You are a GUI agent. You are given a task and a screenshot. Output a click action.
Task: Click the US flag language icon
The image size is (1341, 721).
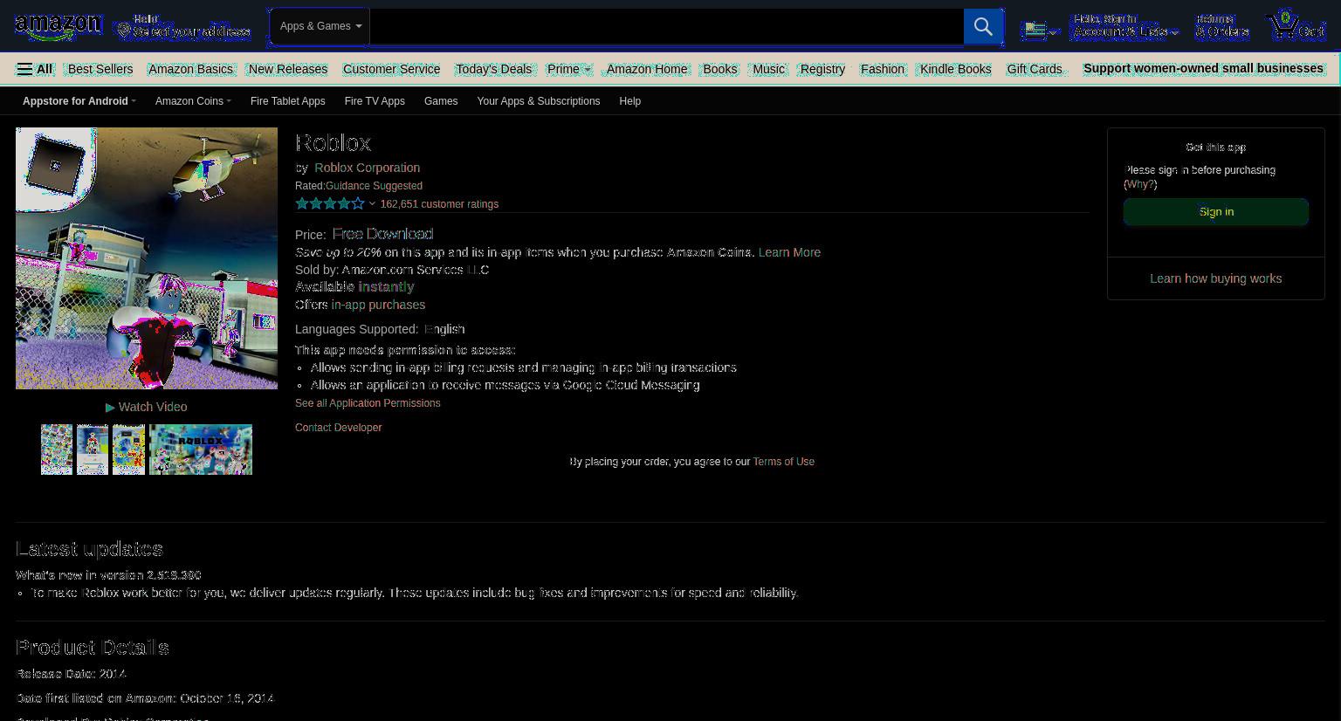[1041, 30]
